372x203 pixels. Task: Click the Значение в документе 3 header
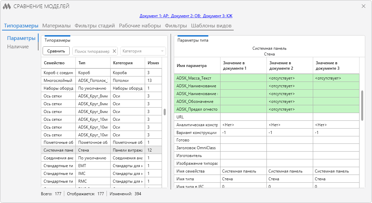(336, 66)
